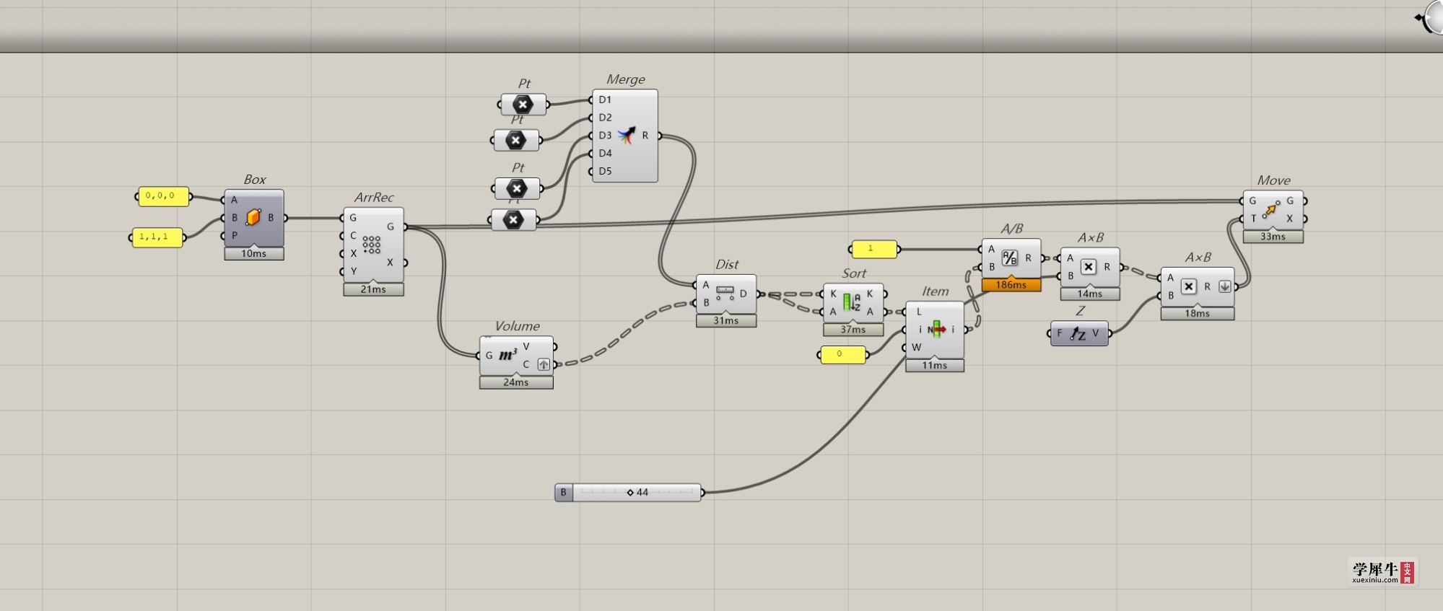The height and width of the screenshot is (611, 1443).
Task: Click the D2 input of Merge
Action: pos(603,118)
